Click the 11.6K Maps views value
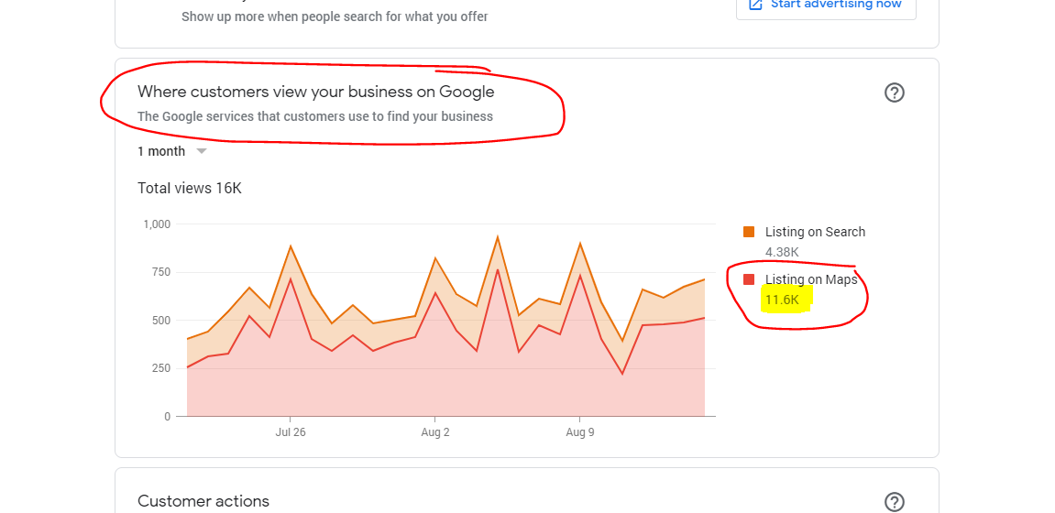This screenshot has width=1055, height=513. (782, 300)
